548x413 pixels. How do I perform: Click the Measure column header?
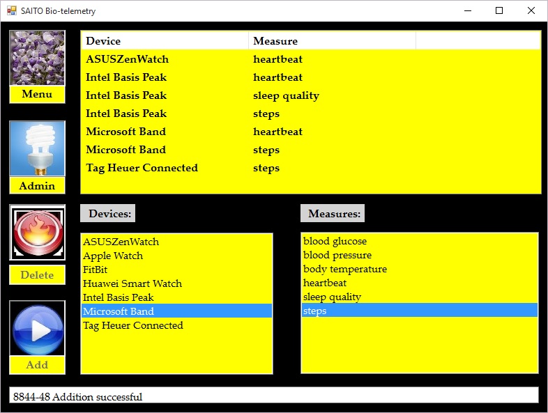pyautogui.click(x=332, y=41)
